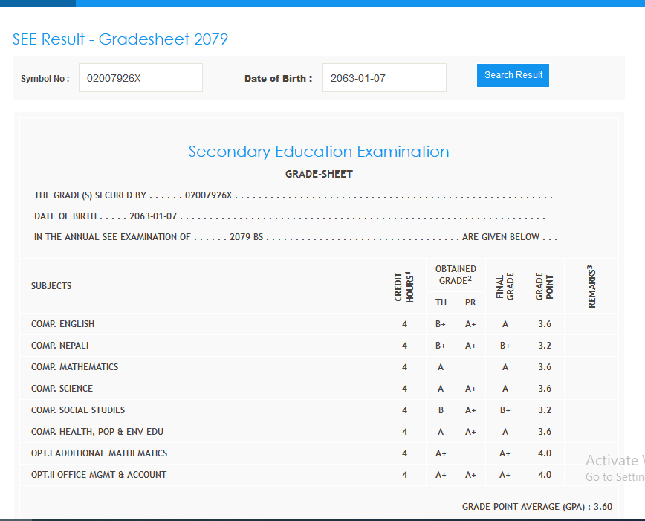Click the FINAL GRADE column header
Viewport: 645px width, 521px height.
tap(505, 286)
